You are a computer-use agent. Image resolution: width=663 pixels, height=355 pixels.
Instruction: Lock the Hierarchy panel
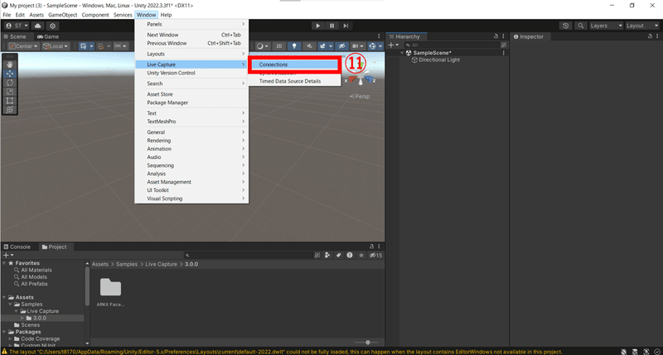(496, 36)
